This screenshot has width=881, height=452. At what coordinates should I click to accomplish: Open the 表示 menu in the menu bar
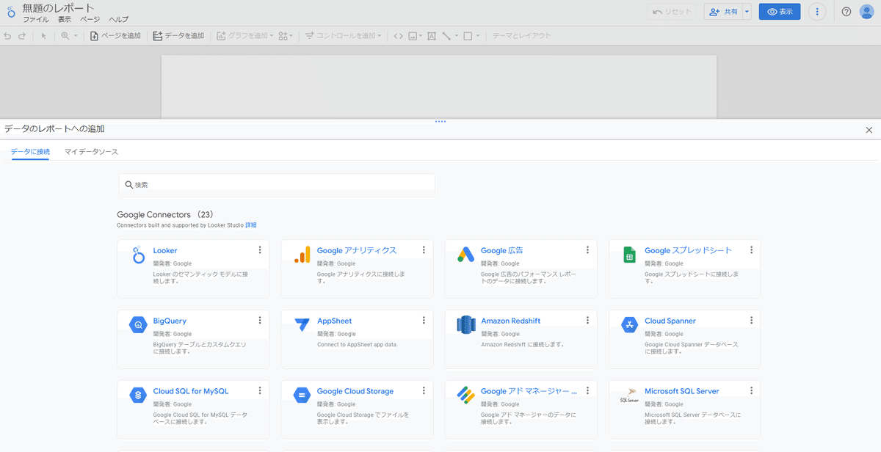65,20
